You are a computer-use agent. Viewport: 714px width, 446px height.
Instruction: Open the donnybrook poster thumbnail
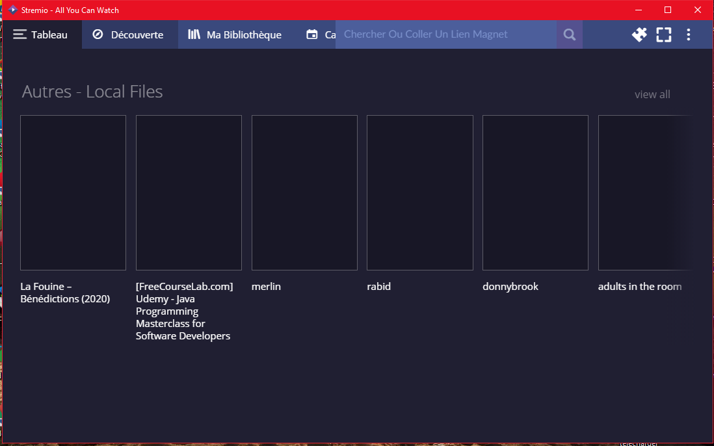tap(536, 192)
